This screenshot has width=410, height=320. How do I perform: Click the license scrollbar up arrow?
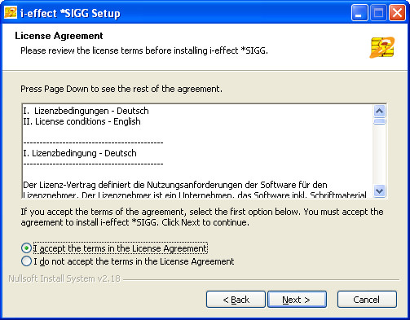click(379, 111)
